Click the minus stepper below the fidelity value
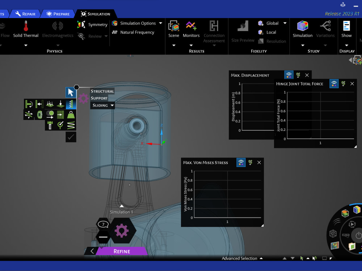 [103, 237]
